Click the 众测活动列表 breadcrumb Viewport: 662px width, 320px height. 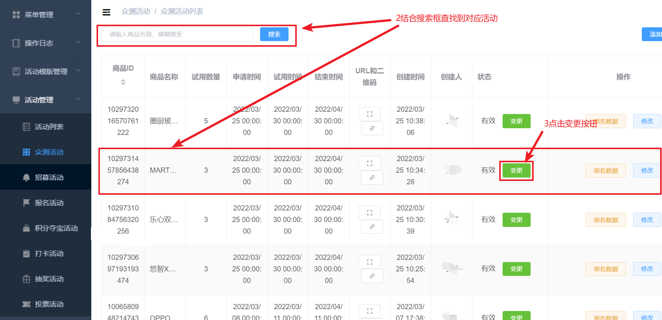click(182, 12)
